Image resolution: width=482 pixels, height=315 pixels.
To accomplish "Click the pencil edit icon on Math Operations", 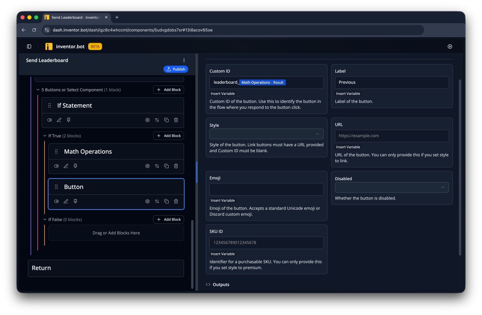I will click(x=66, y=166).
